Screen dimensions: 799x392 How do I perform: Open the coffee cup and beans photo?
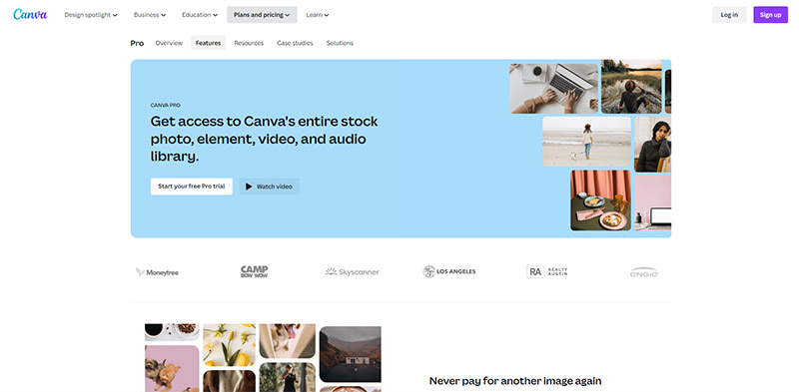[x=172, y=332]
